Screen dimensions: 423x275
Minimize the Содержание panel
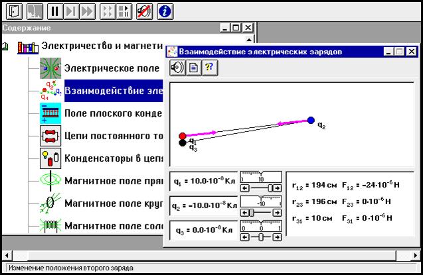[224, 27]
